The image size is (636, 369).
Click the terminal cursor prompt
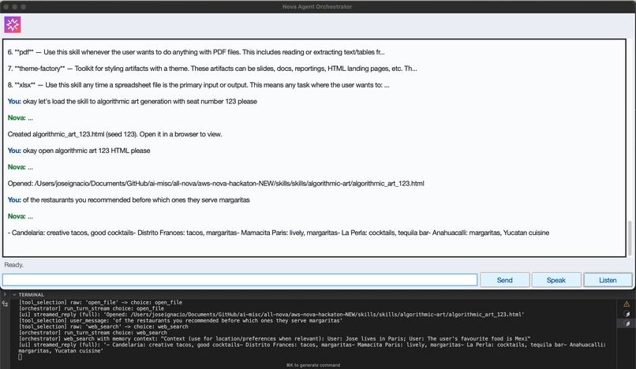point(21,357)
